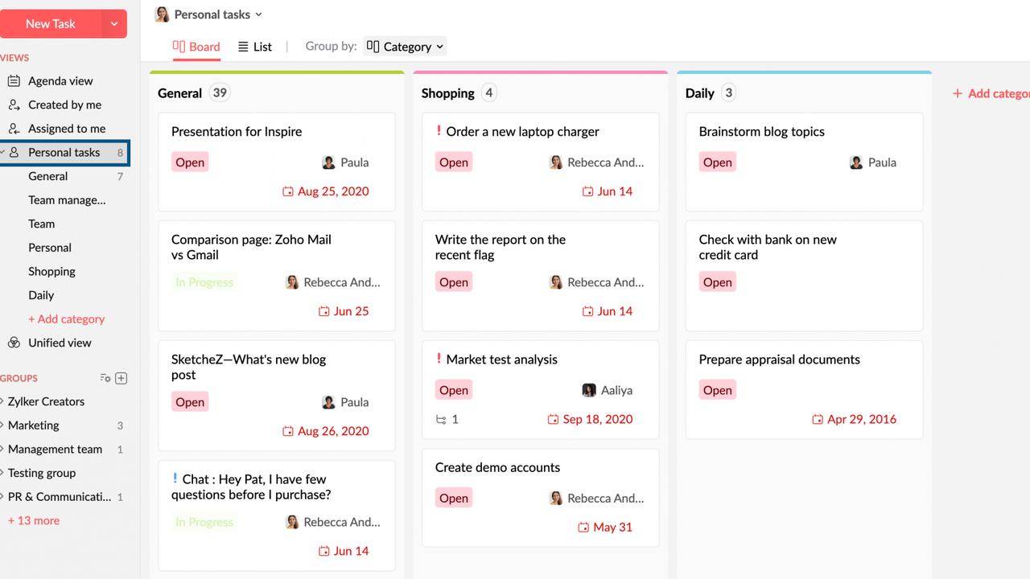Switch to the List view tab

coord(255,47)
